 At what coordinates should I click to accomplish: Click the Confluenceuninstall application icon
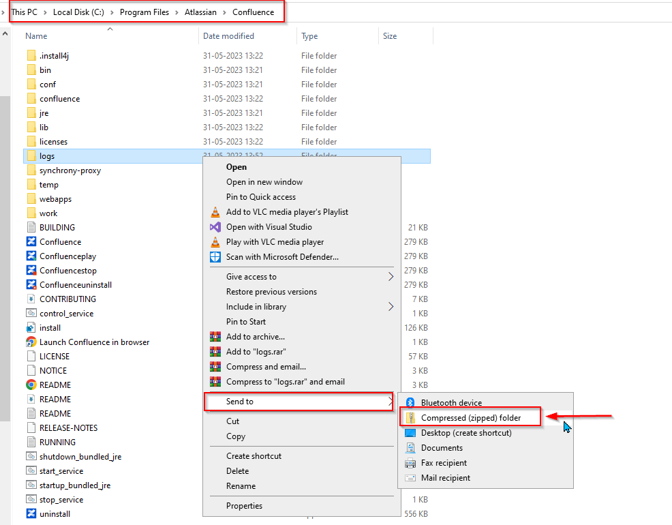(31, 284)
